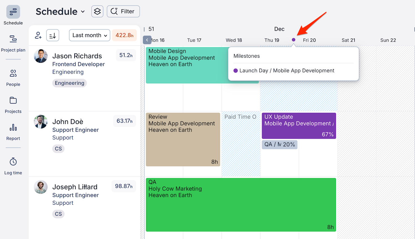Open the green QA Holy Cow Marketing task
Screen dimensions: 415x239
[241, 205]
